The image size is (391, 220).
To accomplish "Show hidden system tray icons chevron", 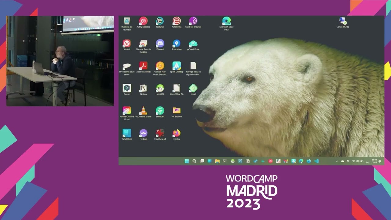I will 337,161.
